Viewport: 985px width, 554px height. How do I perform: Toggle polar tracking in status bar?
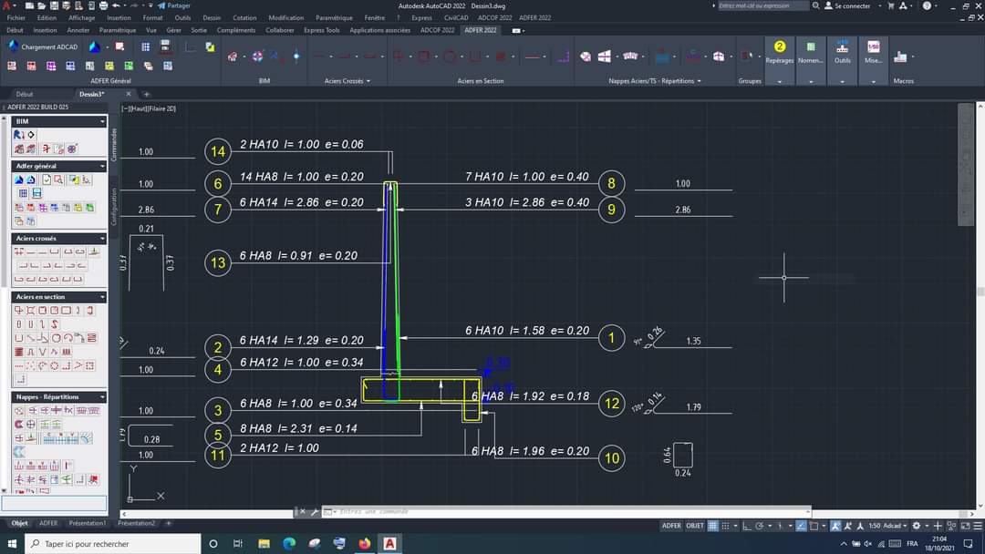(760, 526)
